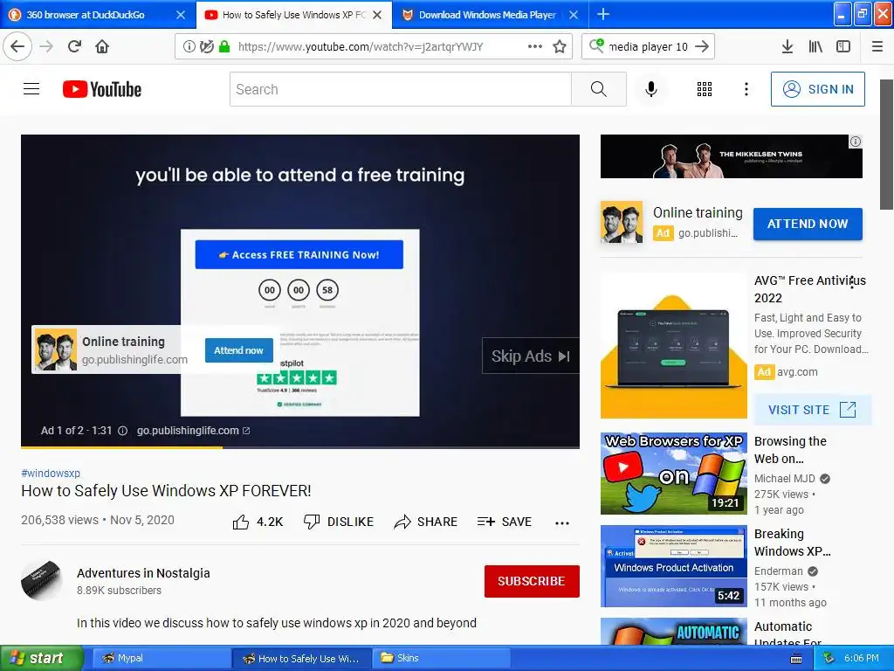The height and width of the screenshot is (671, 894).
Task: Search with your voice microphone icon
Action: click(x=651, y=89)
